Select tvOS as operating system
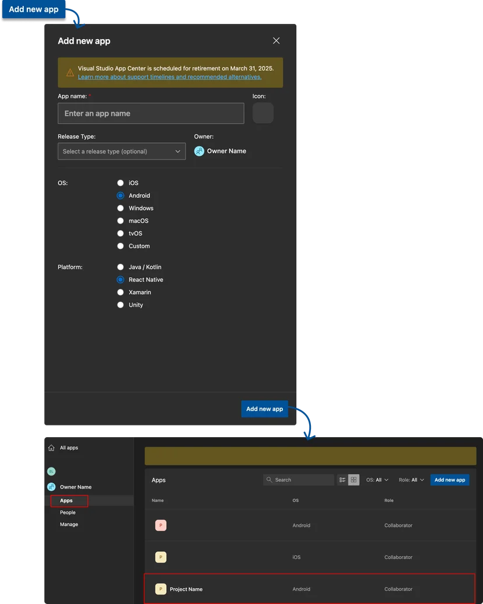The height and width of the screenshot is (604, 483). pyautogui.click(x=121, y=233)
